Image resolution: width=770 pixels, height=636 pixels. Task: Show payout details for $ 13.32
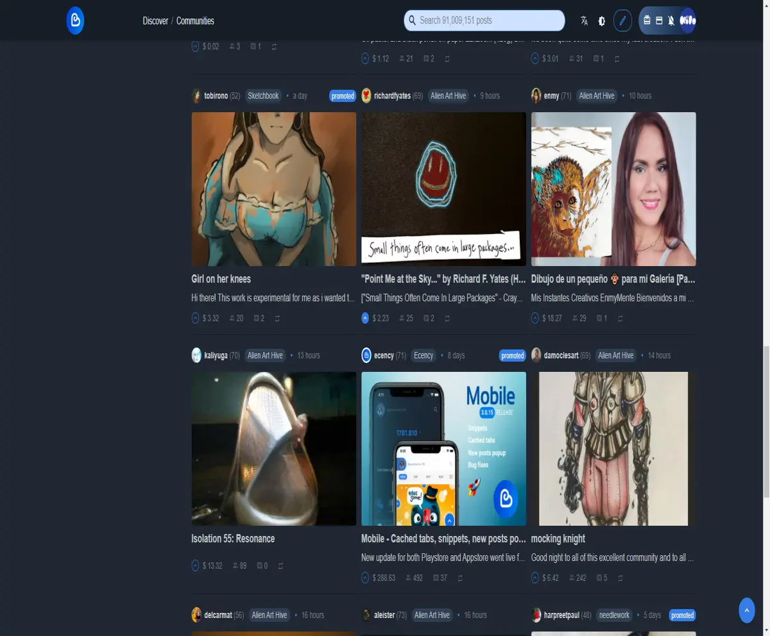pos(212,565)
